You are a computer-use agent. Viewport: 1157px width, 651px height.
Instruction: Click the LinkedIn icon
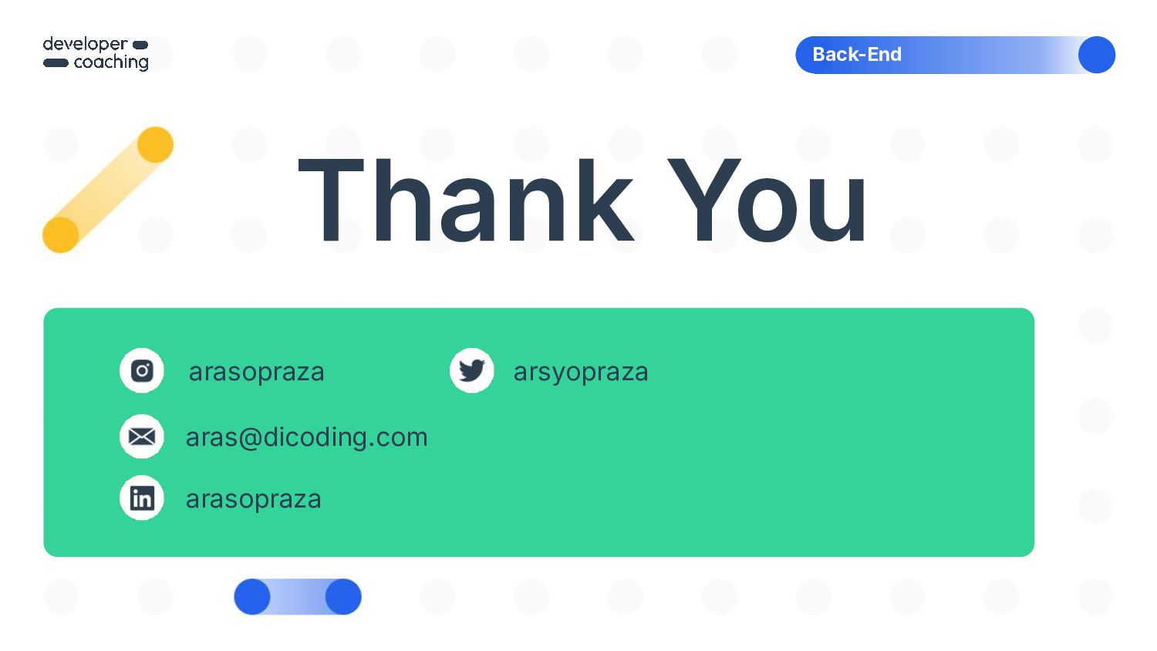point(142,498)
